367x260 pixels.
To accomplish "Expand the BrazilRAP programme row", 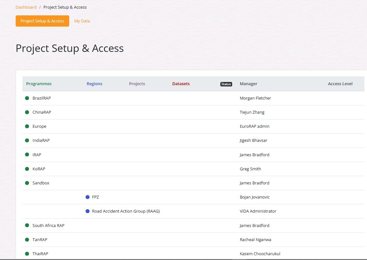I will 42,98.
